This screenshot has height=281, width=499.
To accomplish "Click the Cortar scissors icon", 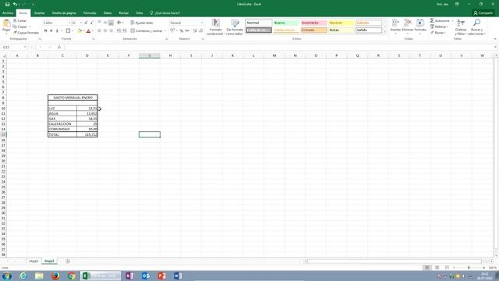I will point(15,21).
